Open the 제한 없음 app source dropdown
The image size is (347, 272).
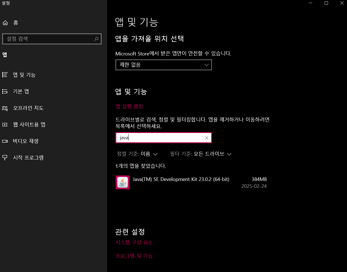click(x=164, y=65)
